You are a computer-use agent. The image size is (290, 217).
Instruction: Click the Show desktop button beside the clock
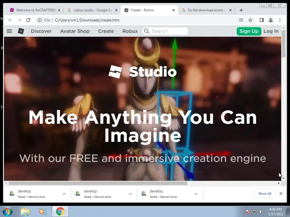click(x=288, y=211)
